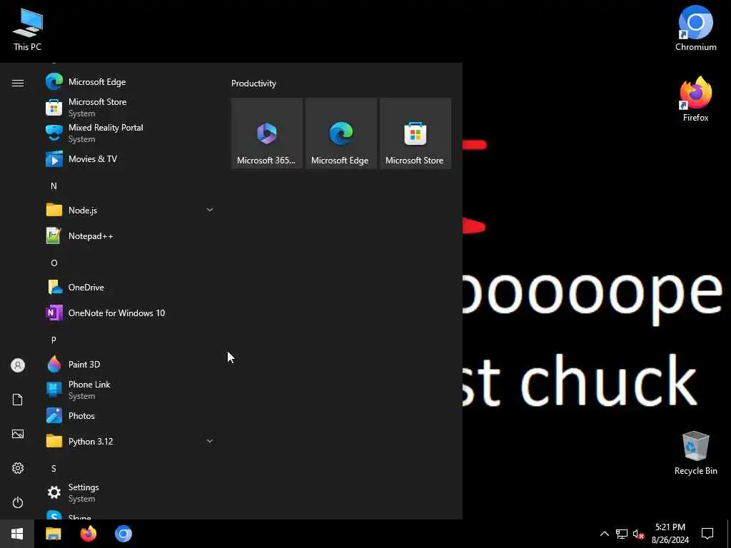This screenshot has height=548, width=731.
Task: Click the Microsoft Edge tile under Productivity
Action: 341,133
